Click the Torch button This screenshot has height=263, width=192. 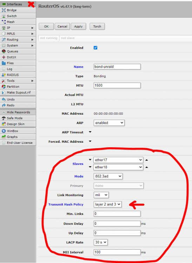click(97, 26)
